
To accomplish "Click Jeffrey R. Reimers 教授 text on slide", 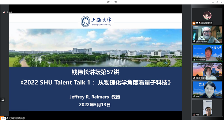I will point(95,97).
